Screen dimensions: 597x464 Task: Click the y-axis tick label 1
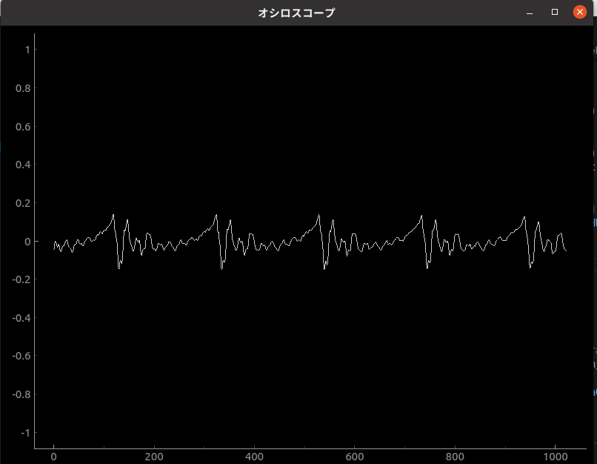click(27, 50)
